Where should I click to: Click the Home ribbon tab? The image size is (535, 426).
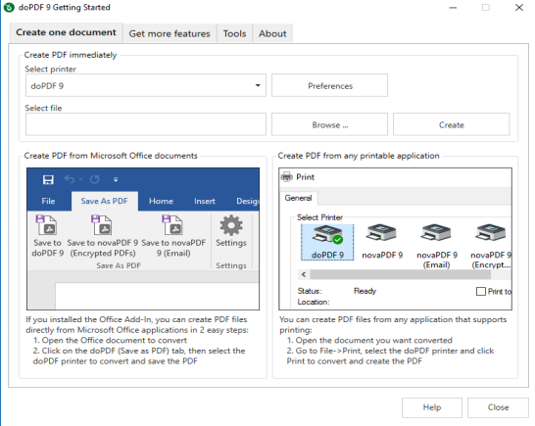click(161, 201)
